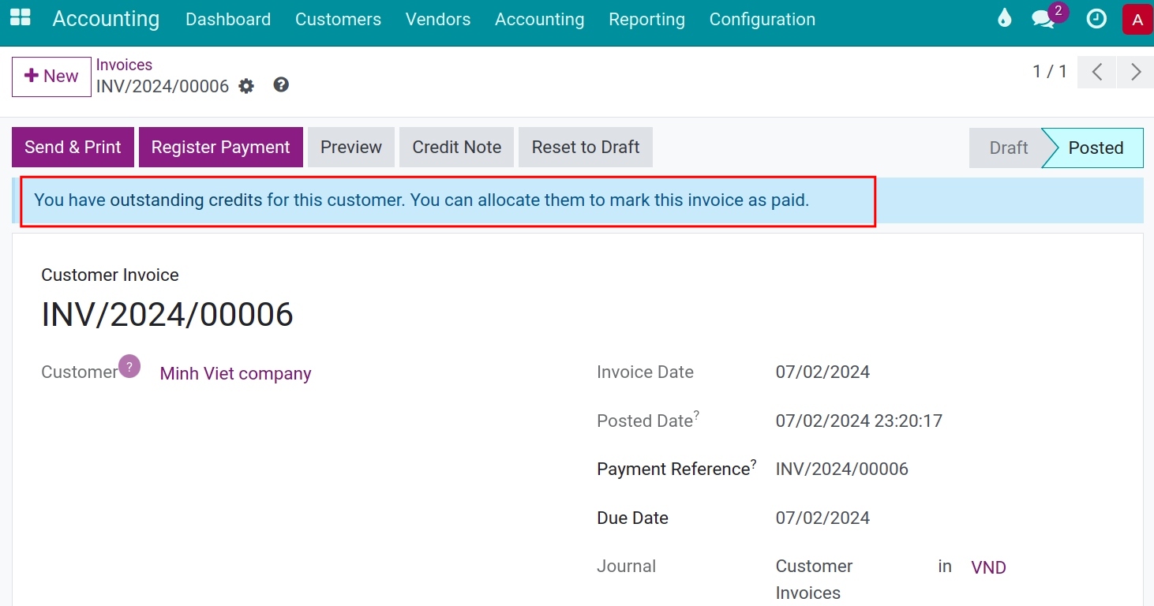The height and width of the screenshot is (606, 1154).
Task: Click the Customer Invoice label
Action: (x=110, y=275)
